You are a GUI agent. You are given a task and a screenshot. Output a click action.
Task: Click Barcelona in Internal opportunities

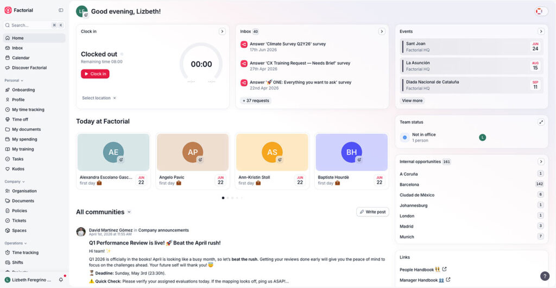pyautogui.click(x=472, y=184)
